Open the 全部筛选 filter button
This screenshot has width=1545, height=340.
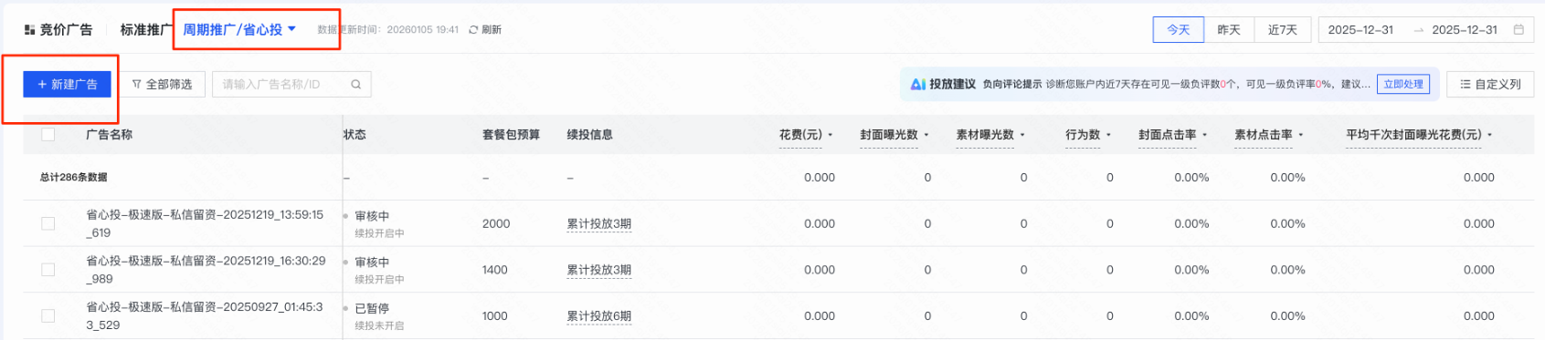coord(163,85)
